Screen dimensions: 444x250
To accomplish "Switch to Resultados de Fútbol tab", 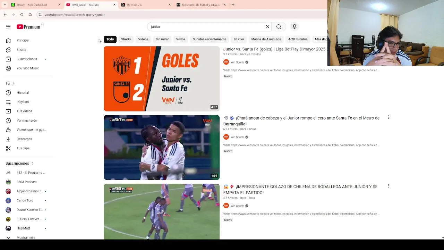I will pyautogui.click(x=201, y=5).
